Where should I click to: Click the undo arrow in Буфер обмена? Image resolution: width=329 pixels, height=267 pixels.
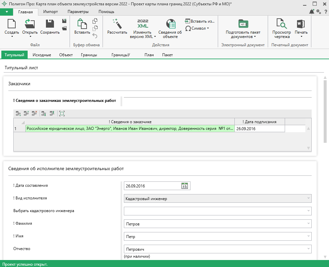(95, 36)
